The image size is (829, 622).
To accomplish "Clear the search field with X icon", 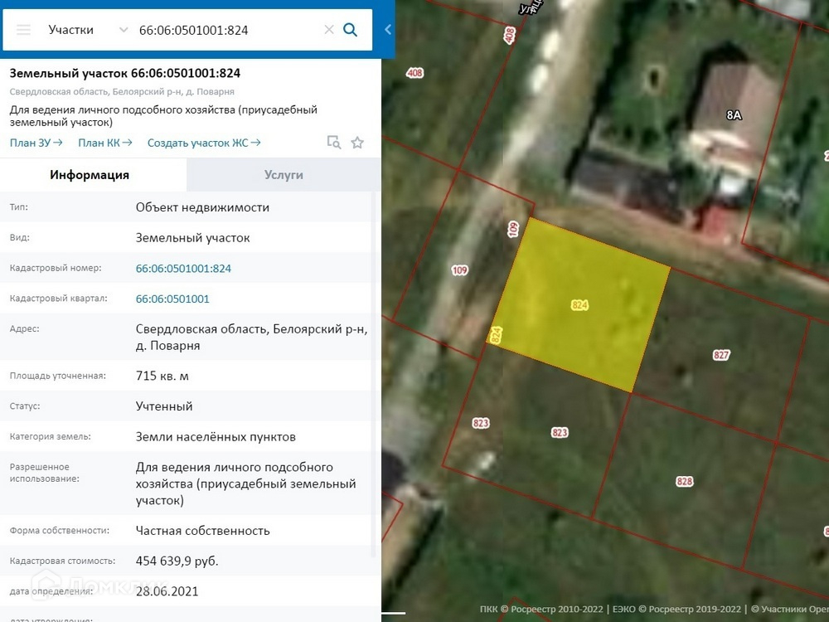I will tap(328, 30).
